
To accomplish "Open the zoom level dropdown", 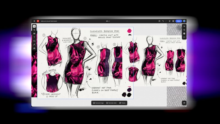I will (108, 21).
